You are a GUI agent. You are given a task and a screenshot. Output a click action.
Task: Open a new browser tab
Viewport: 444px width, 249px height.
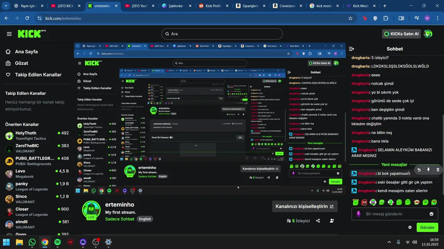pyautogui.click(x=385, y=6)
